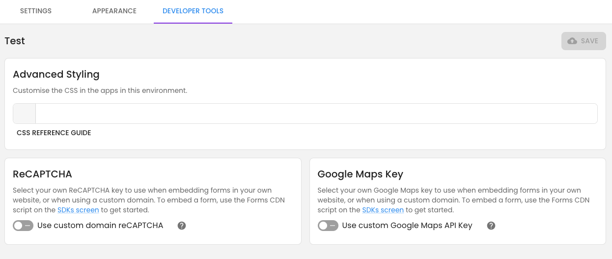Click the Advanced Styling heading
This screenshot has width=612, height=259.
tap(56, 75)
